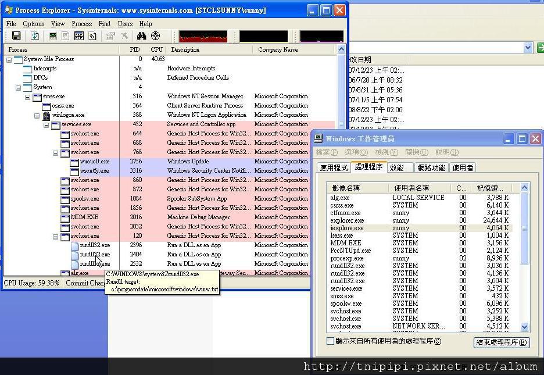Click the grayed Properties toolbar icon

pyautogui.click(x=110, y=35)
